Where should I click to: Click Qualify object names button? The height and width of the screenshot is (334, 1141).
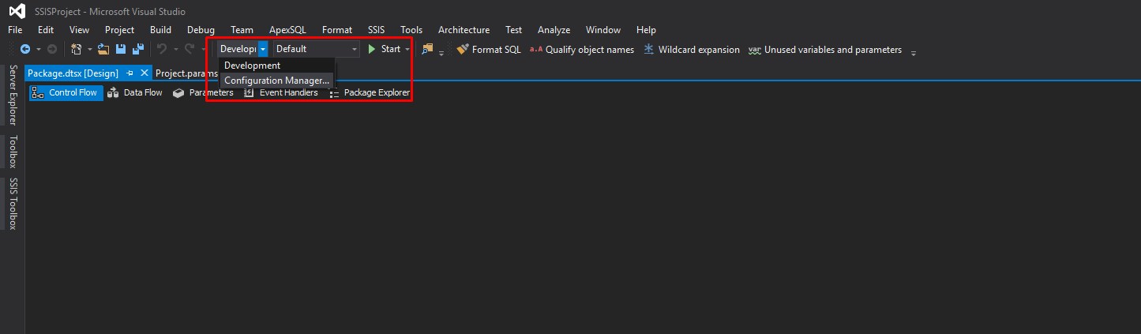point(582,49)
